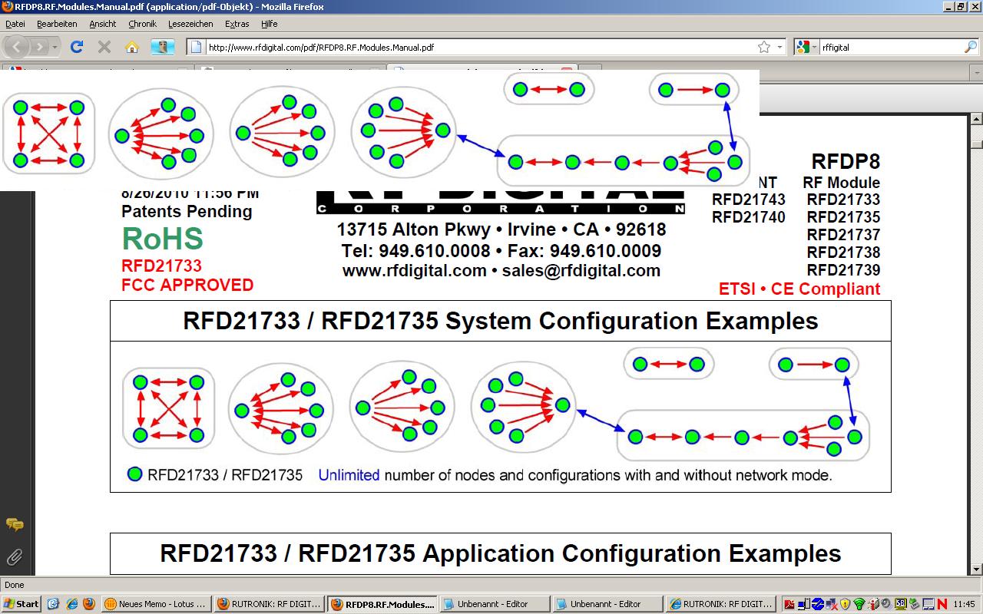This screenshot has height=614, width=983.
Task: Open the Chronik menu
Action: pos(142,24)
